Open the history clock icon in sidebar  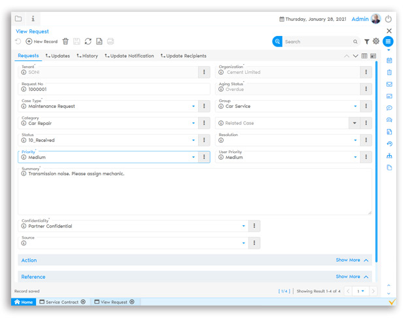389,144
